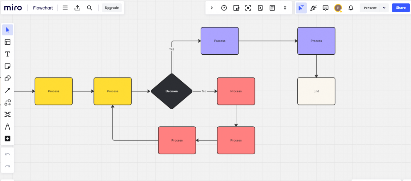Start the Timer from the top toolbar
411x181 pixels.
[224, 8]
